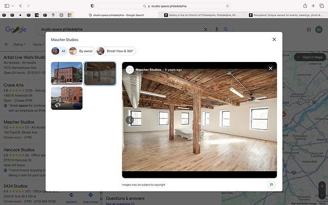Expand the Rating filter dropdown
The image size is (328, 205).
20,45
